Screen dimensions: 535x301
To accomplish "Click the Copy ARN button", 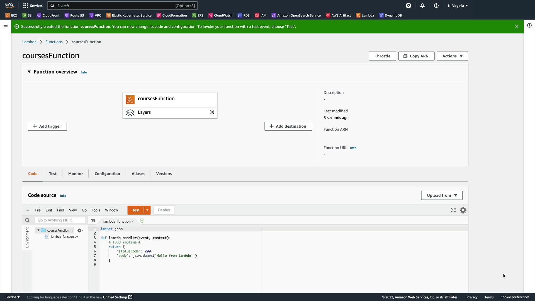I will click(x=416, y=56).
